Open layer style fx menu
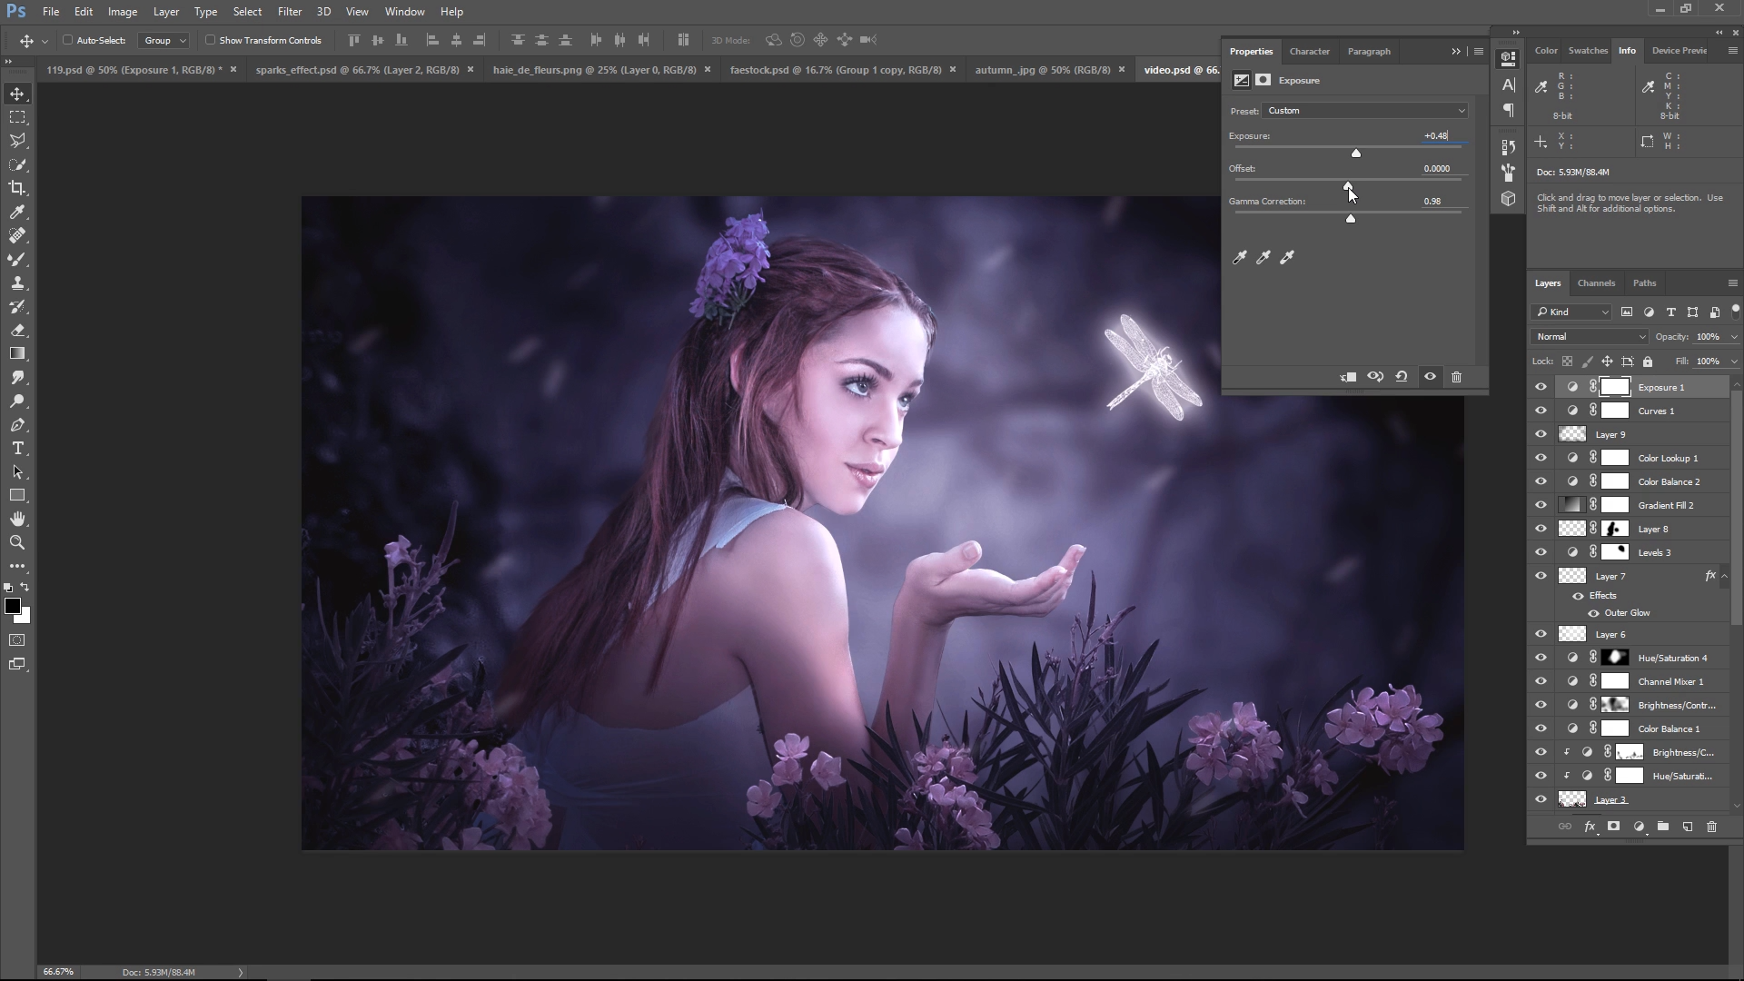Viewport: 1744px width, 981px height. (1590, 827)
